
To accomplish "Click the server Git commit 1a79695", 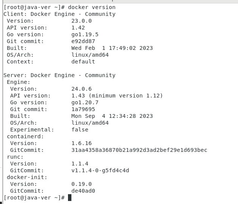I will pyautogui.click(x=83, y=109).
